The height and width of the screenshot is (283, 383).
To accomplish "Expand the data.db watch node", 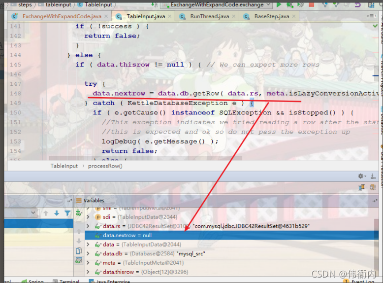I will [x=88, y=253].
